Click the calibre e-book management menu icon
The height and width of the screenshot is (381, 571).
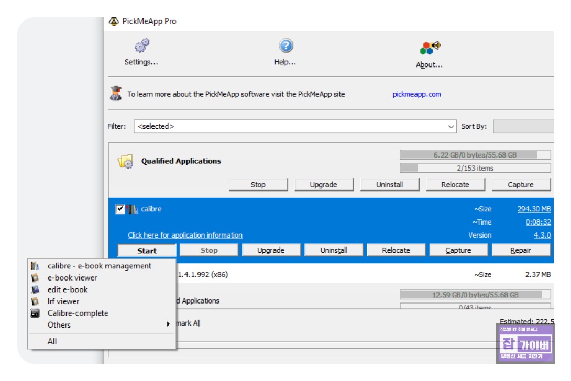point(35,266)
